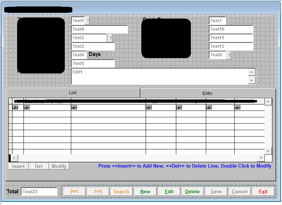This screenshot has width=282, height=205.
Task: Click the Search button
Action: click(x=121, y=191)
